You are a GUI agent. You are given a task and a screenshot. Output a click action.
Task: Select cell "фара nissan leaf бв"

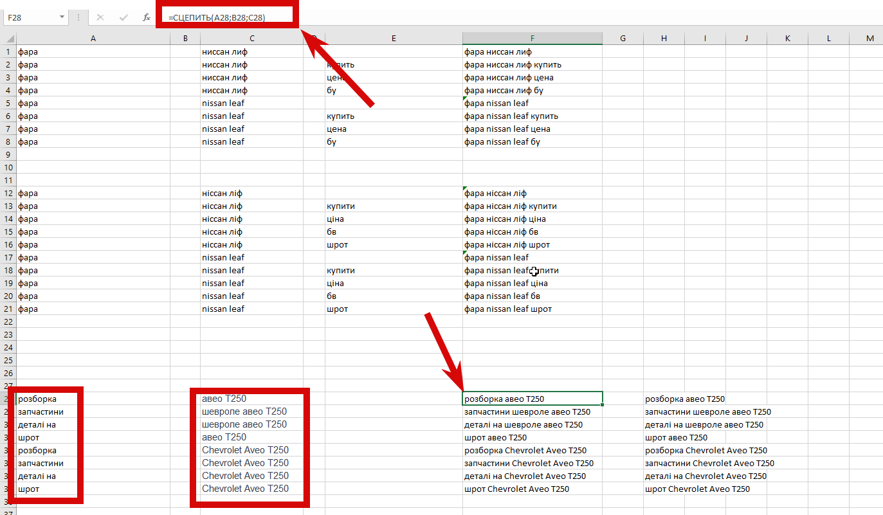[x=533, y=296]
